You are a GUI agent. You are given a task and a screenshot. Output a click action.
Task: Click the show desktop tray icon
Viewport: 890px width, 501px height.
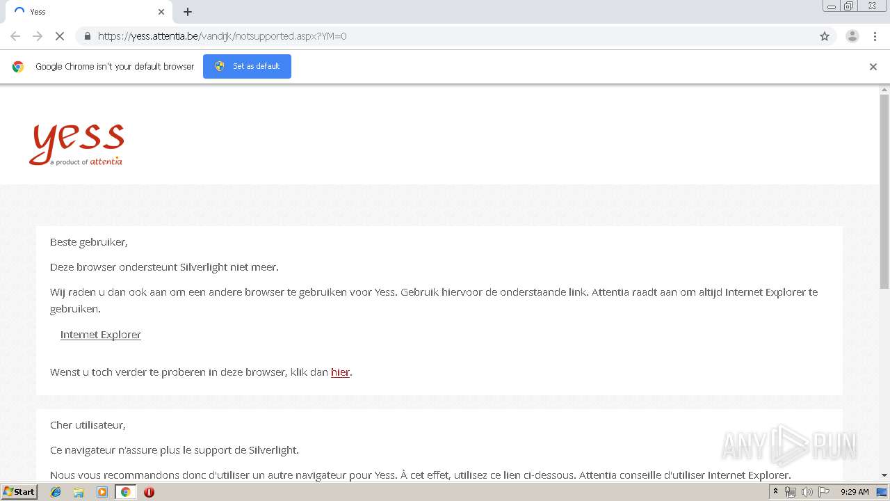[882, 492]
